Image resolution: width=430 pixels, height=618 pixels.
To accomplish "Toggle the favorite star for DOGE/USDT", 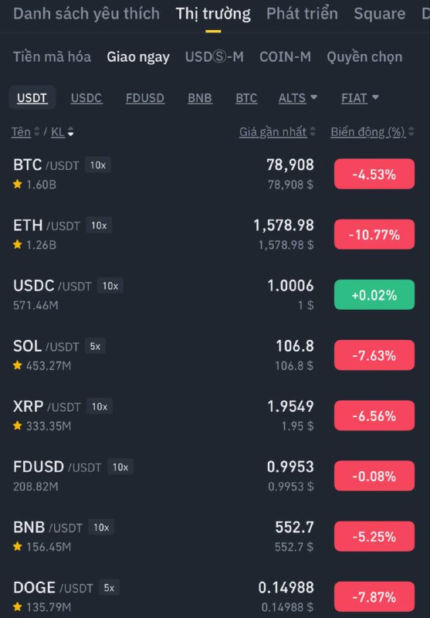I will pyautogui.click(x=17, y=606).
